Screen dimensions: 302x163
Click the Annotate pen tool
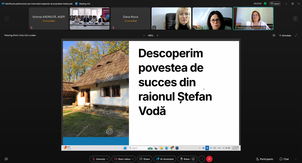coord(285,35)
